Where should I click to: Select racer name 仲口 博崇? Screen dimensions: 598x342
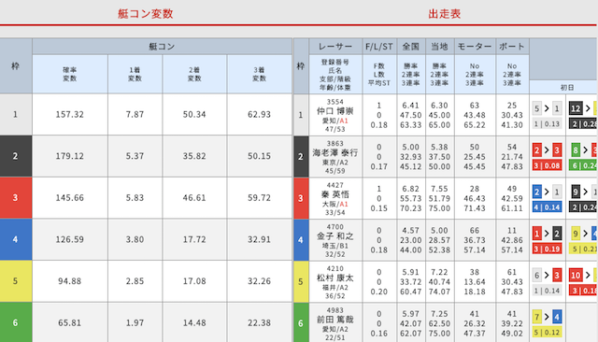[335, 111]
